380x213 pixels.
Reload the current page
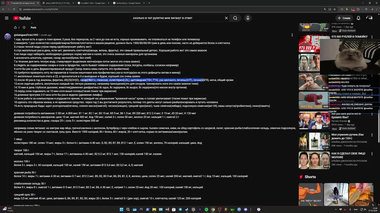click(x=14, y=9)
